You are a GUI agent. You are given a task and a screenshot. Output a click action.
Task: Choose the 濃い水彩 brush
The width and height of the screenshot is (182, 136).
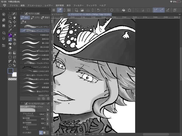pyautogui.click(x=35, y=43)
